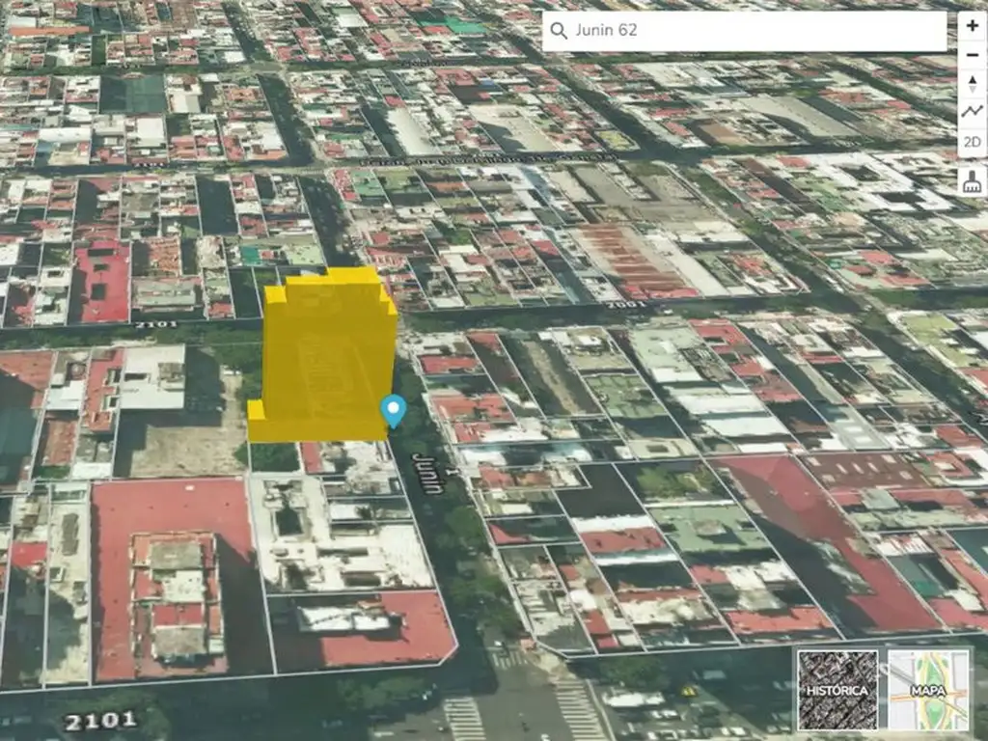Open the elevation profile line tool
This screenshot has width=988, height=741.
pos(972,112)
